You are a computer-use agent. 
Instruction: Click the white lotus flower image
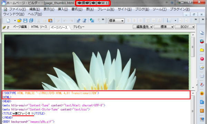point(96,62)
